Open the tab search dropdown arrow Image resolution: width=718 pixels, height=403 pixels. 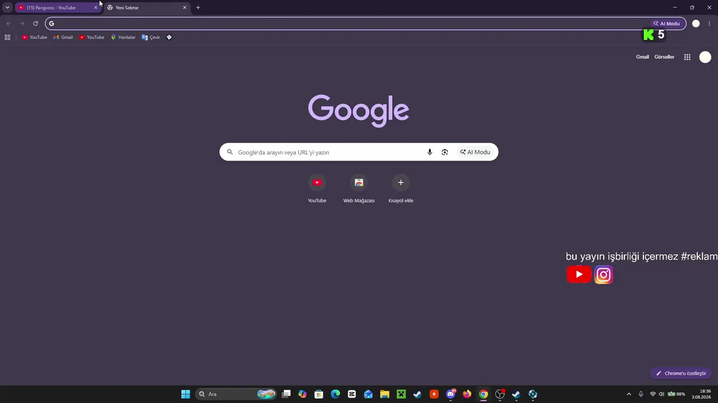click(7, 8)
